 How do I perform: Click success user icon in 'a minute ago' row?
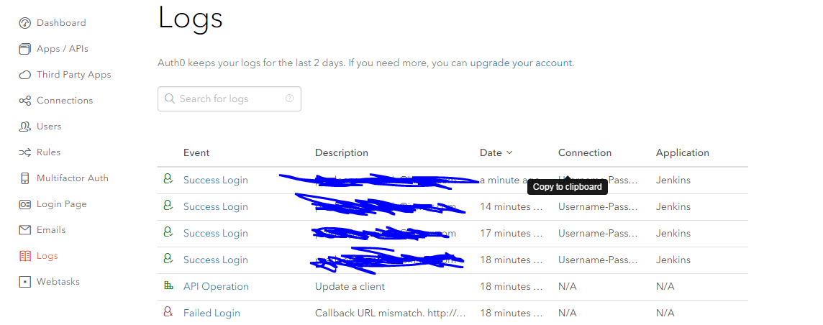(168, 179)
